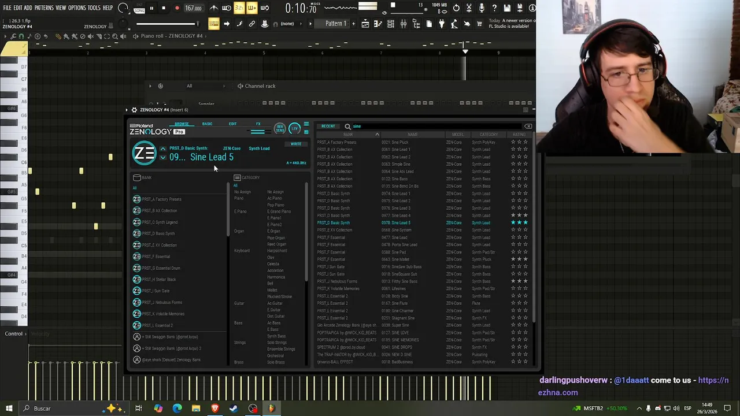
Task: Save project with floppy disk icon
Action: (507, 8)
